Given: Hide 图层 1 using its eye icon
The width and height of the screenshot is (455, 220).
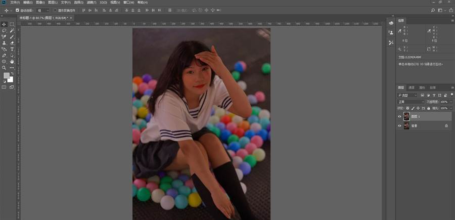Looking at the screenshot, I should [x=399, y=116].
